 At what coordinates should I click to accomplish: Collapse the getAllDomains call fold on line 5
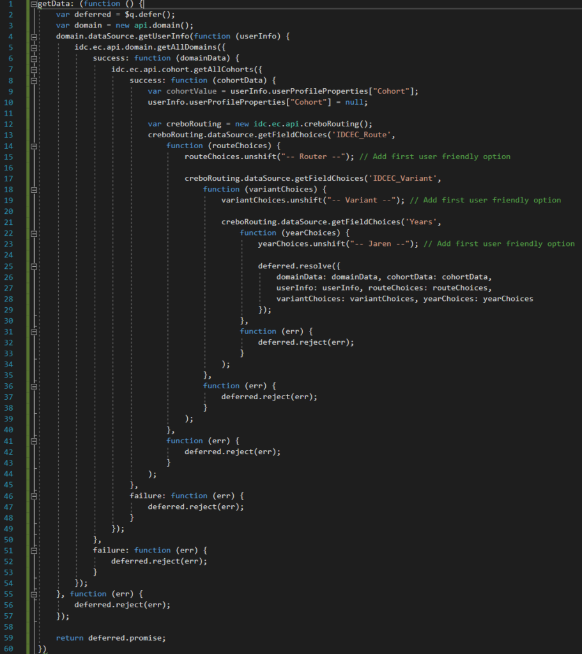pyautogui.click(x=34, y=48)
